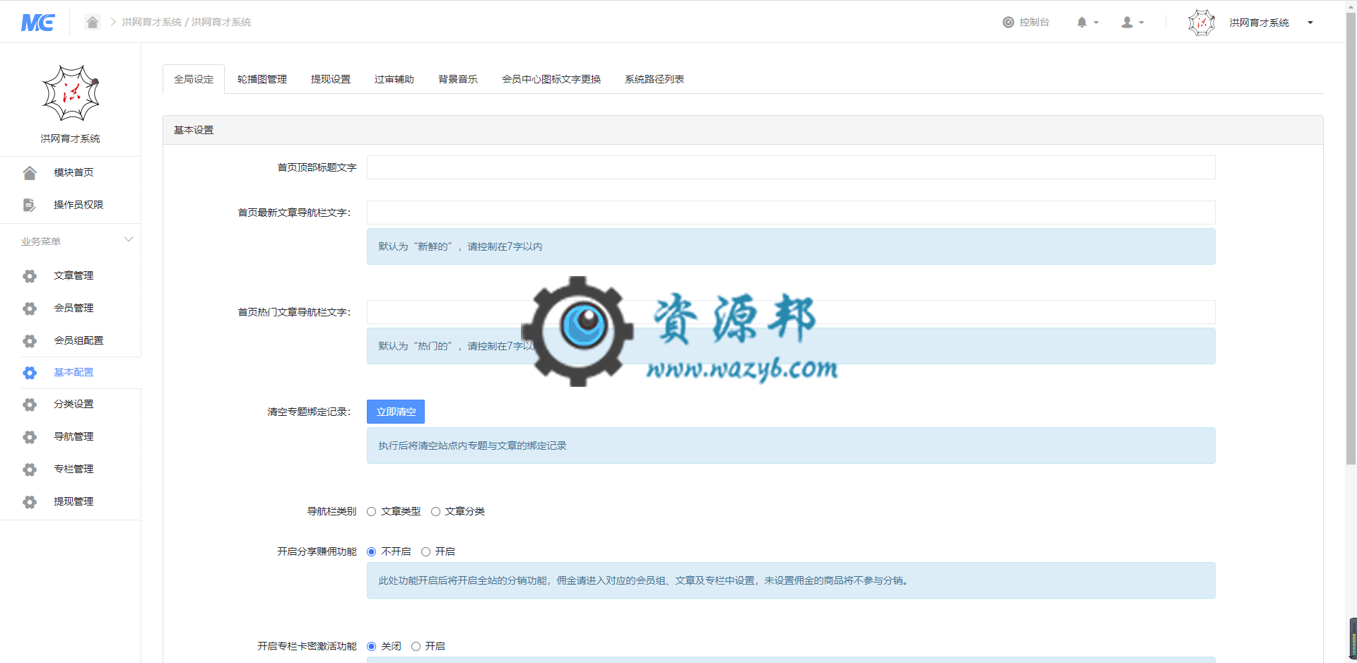Click gear icon next to 会员管理

[30, 309]
